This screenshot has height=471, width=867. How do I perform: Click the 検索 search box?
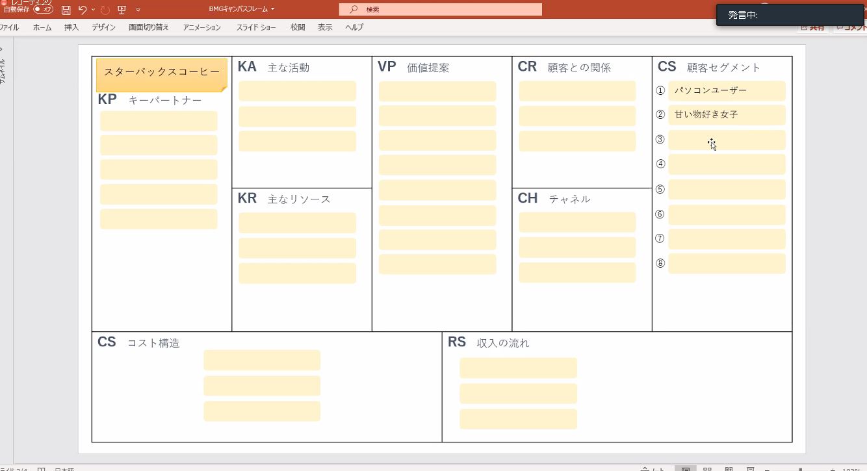point(440,9)
